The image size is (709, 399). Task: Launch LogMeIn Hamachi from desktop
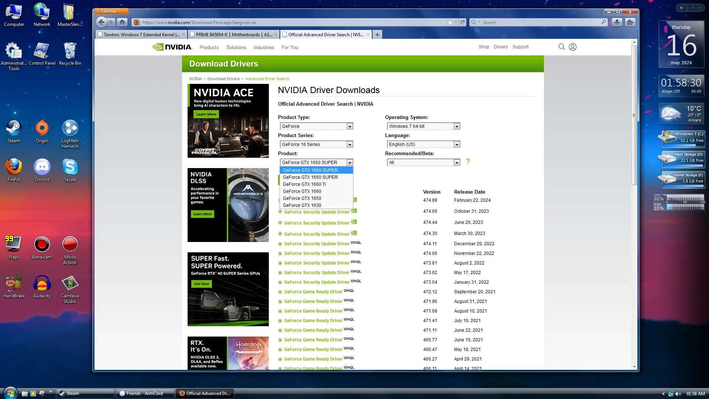click(70, 134)
